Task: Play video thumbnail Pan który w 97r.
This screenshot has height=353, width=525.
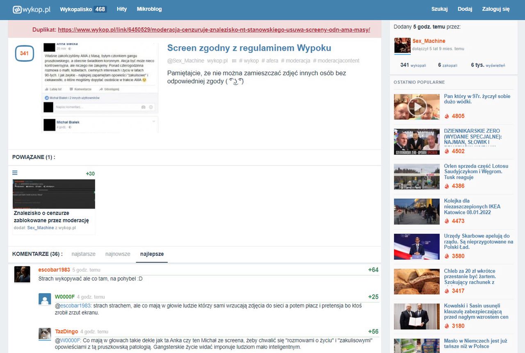Action: (x=417, y=107)
